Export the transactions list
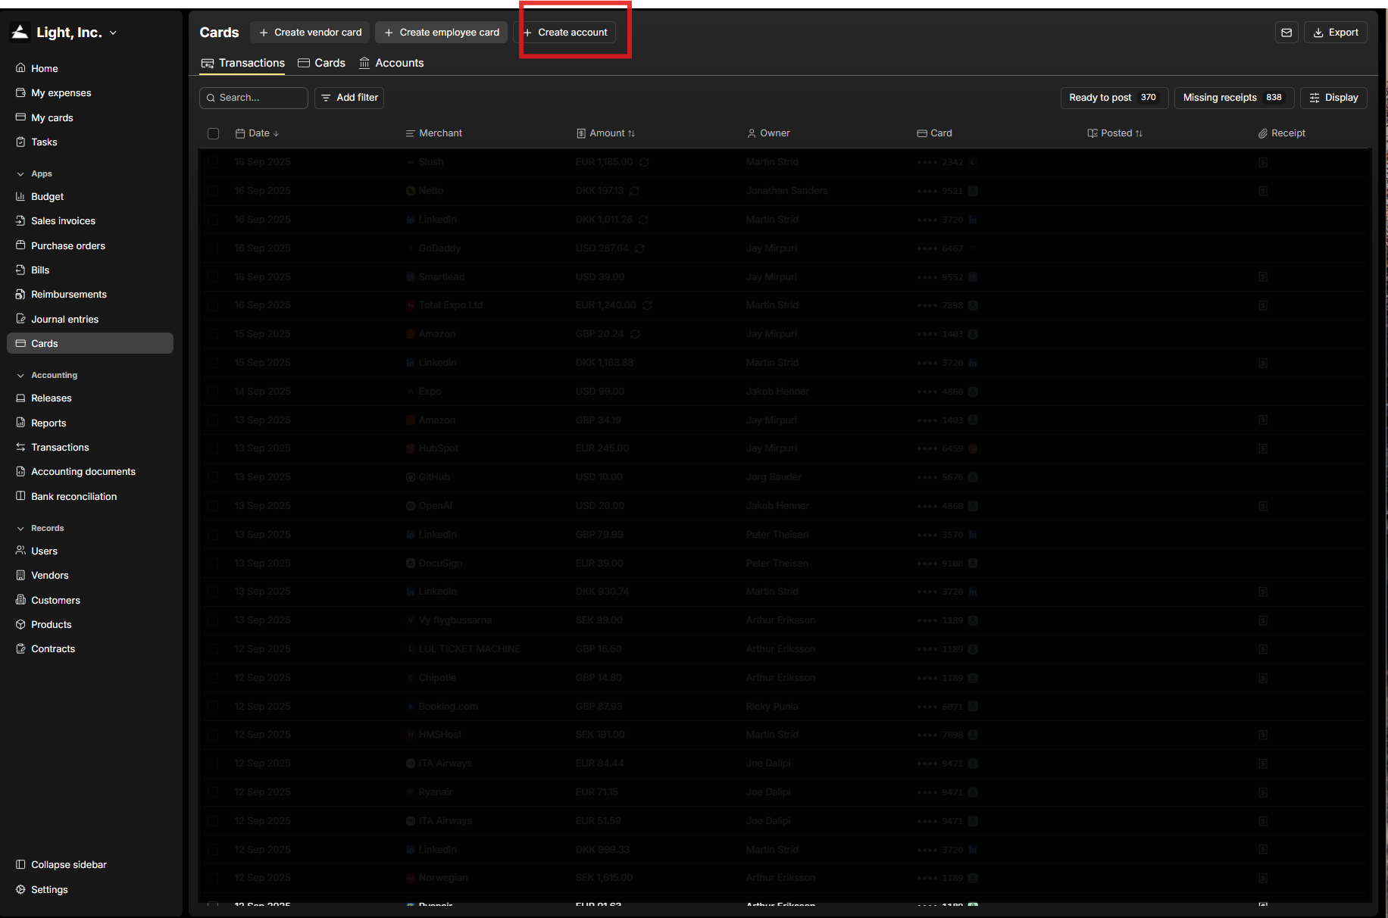The image size is (1388, 918). coord(1335,33)
